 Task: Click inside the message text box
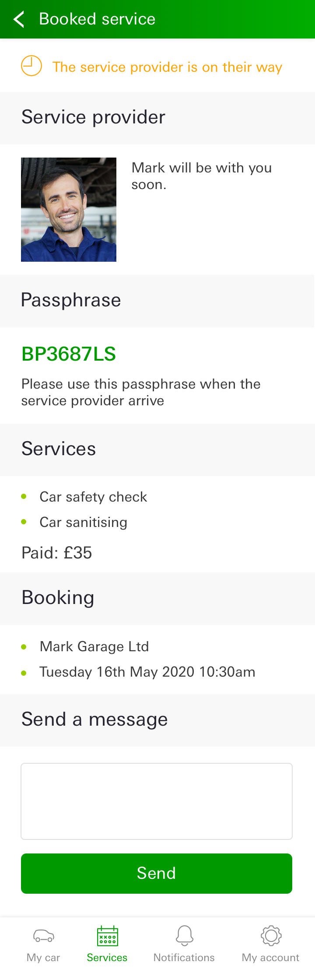pyautogui.click(x=157, y=801)
